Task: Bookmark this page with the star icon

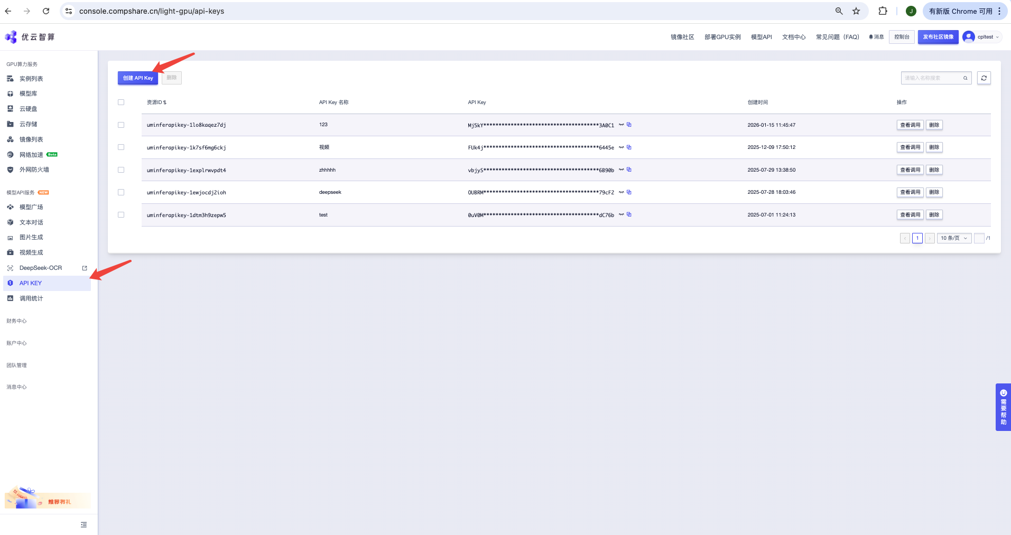Action: point(856,11)
